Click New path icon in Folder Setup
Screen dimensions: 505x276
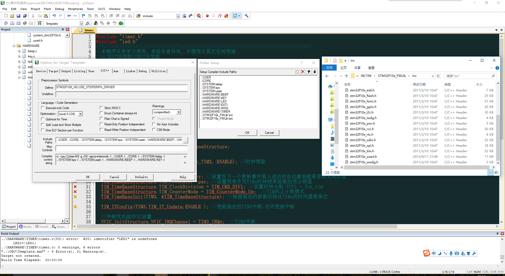[x=297, y=72]
